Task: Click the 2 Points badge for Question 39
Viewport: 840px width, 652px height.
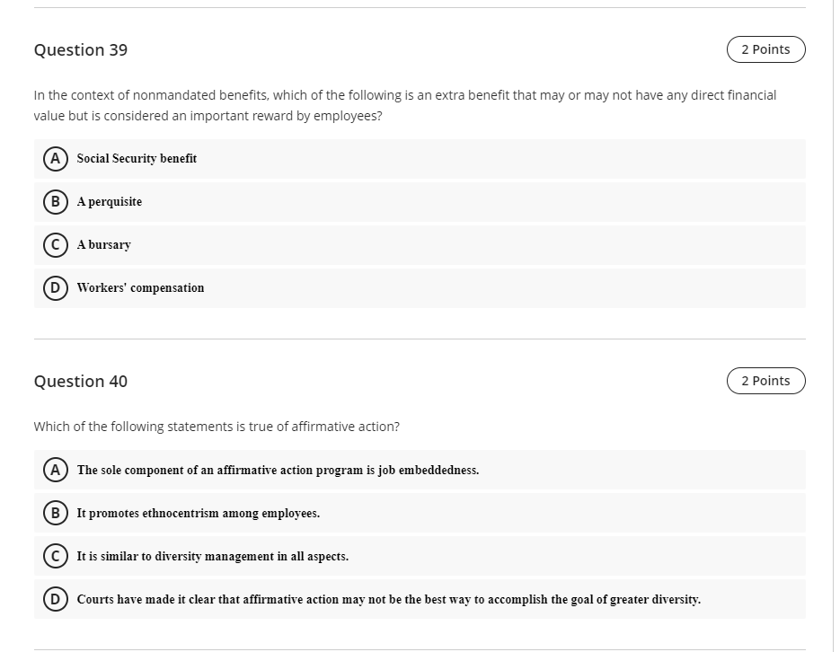Action: pos(765,49)
